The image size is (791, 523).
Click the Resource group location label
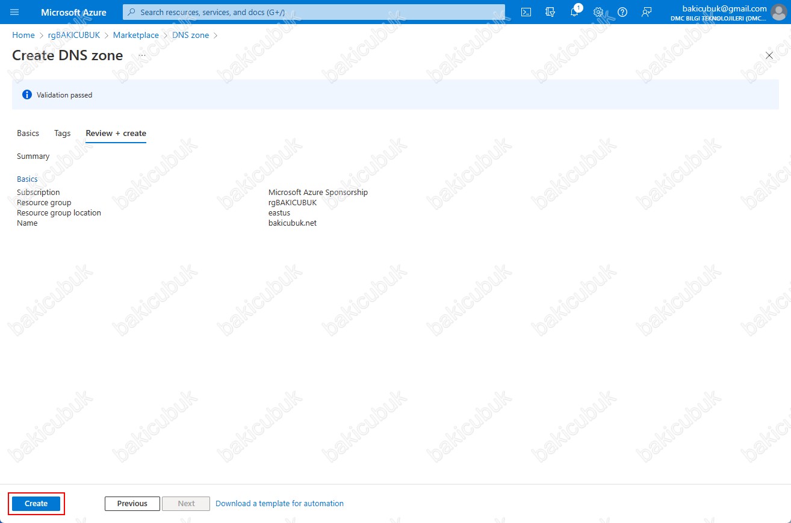[59, 213]
